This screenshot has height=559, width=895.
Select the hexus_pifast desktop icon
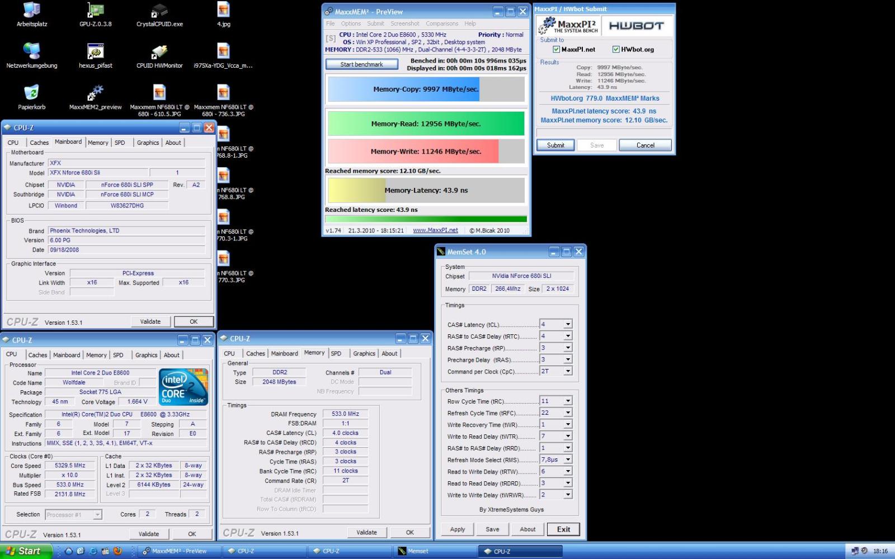coord(96,56)
